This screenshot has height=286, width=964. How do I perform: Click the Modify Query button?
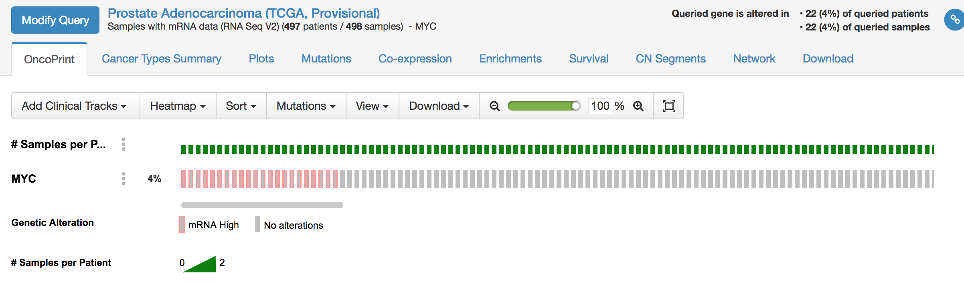55,20
